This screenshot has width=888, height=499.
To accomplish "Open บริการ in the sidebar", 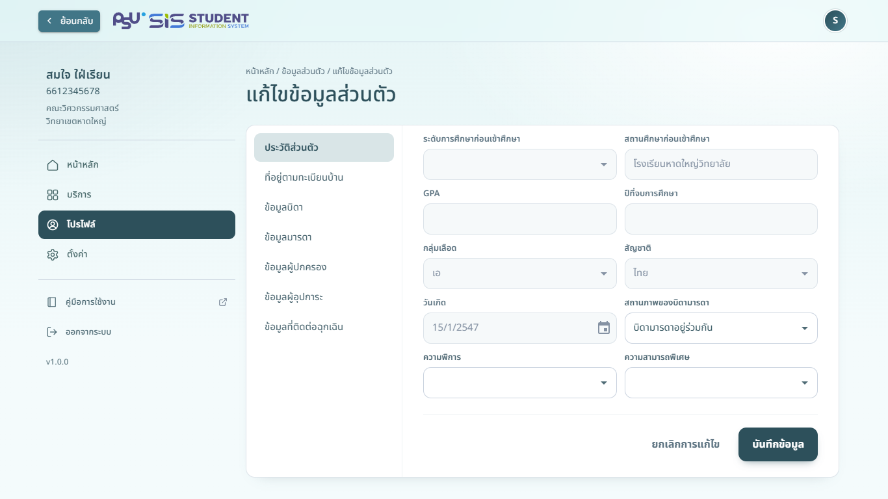I will click(137, 195).
